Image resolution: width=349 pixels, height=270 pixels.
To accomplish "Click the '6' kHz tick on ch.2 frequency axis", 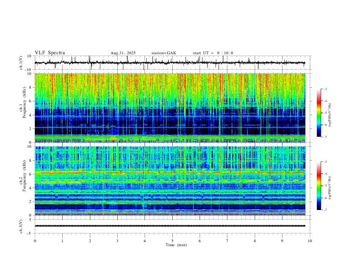I will 31,174.
